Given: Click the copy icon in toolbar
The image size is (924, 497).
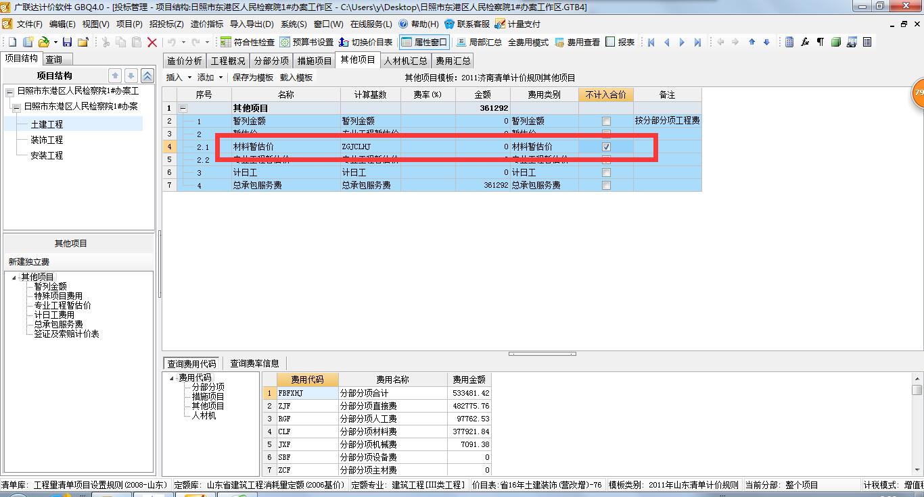Looking at the screenshot, I should 121,42.
